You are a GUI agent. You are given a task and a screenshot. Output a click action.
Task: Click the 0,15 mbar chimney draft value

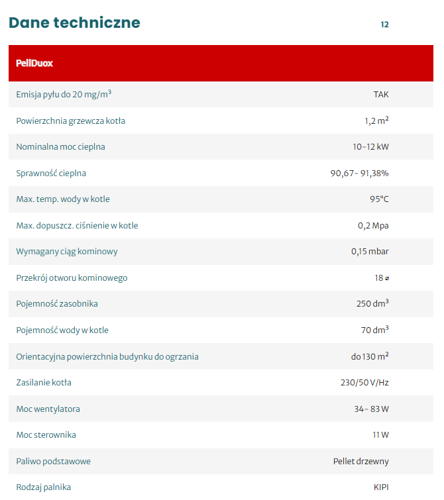pyautogui.click(x=370, y=252)
